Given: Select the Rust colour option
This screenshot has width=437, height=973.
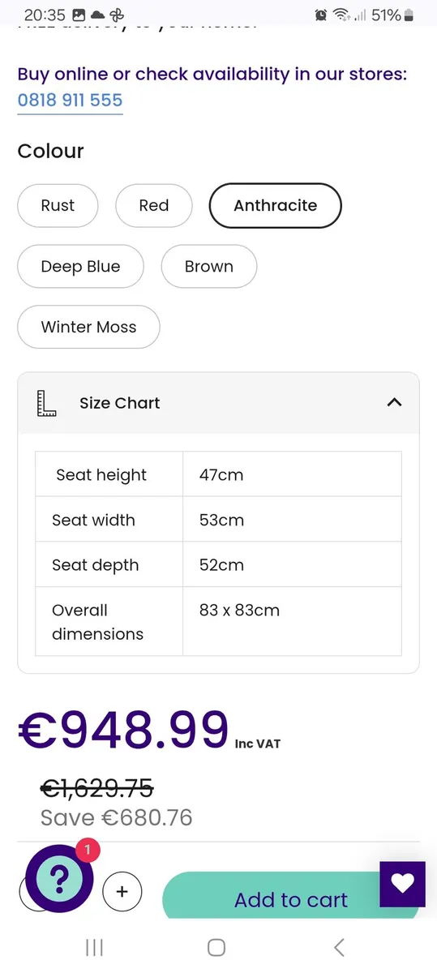Looking at the screenshot, I should pyautogui.click(x=58, y=205).
